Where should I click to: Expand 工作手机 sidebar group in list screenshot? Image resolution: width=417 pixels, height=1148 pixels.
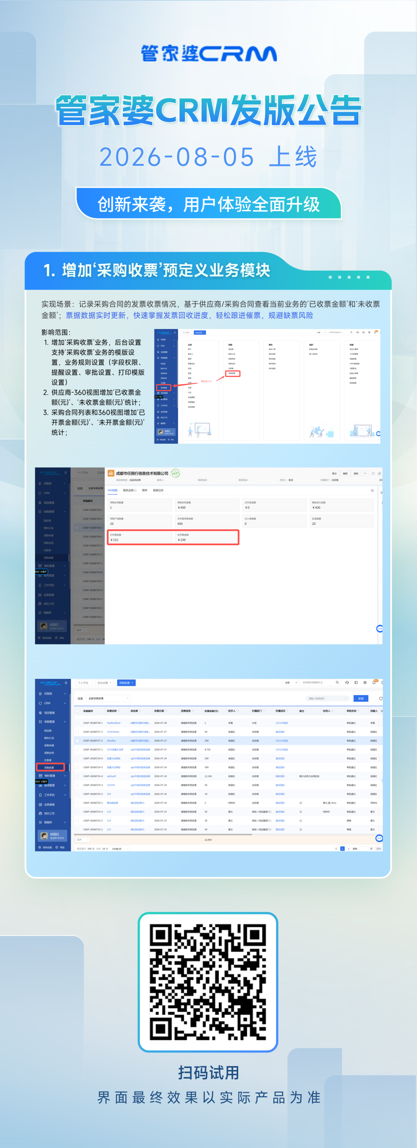(65, 795)
